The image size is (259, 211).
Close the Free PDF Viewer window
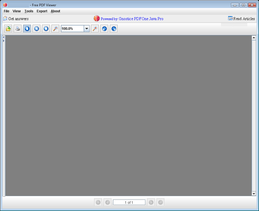(252, 5)
